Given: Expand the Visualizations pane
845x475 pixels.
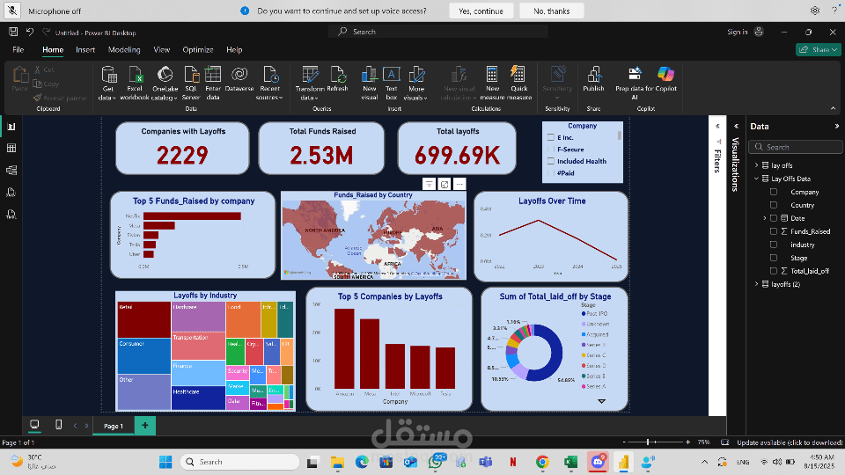Looking at the screenshot, I should tap(736, 126).
